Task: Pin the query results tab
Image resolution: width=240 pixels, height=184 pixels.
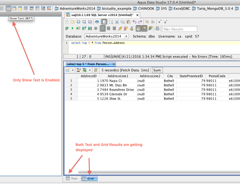Action: pos(113,64)
